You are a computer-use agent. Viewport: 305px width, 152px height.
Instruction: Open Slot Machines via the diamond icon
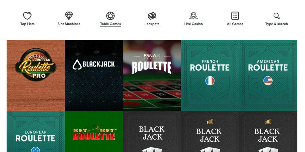click(69, 16)
